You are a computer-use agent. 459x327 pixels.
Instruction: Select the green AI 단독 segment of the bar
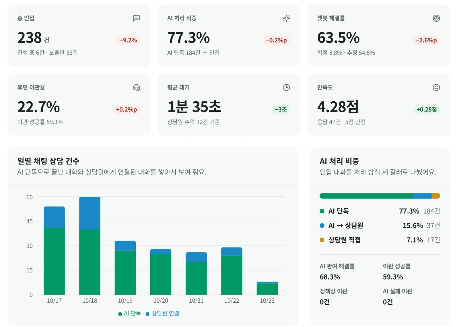click(x=366, y=196)
